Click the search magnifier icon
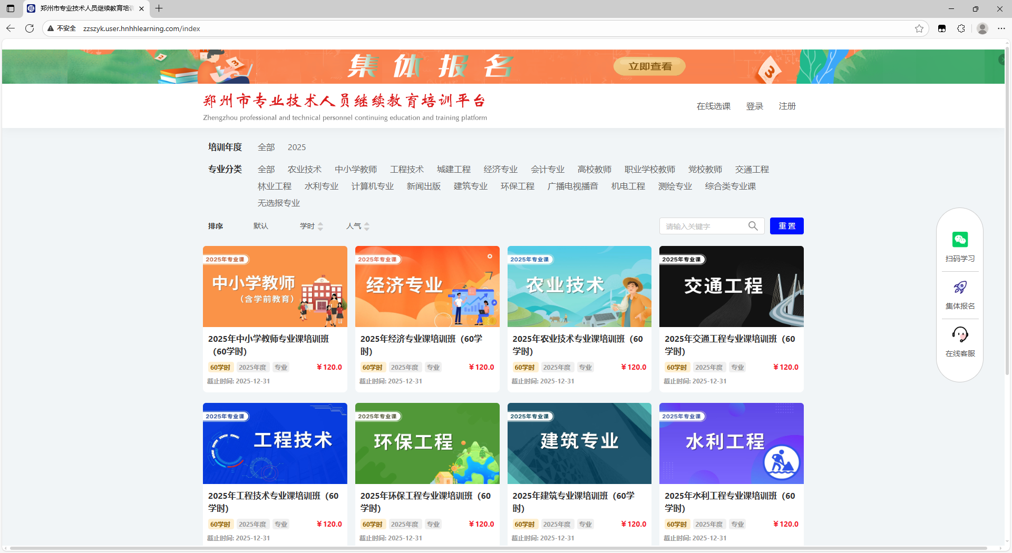Screen dimensions: 1012x553 pyautogui.click(x=753, y=226)
